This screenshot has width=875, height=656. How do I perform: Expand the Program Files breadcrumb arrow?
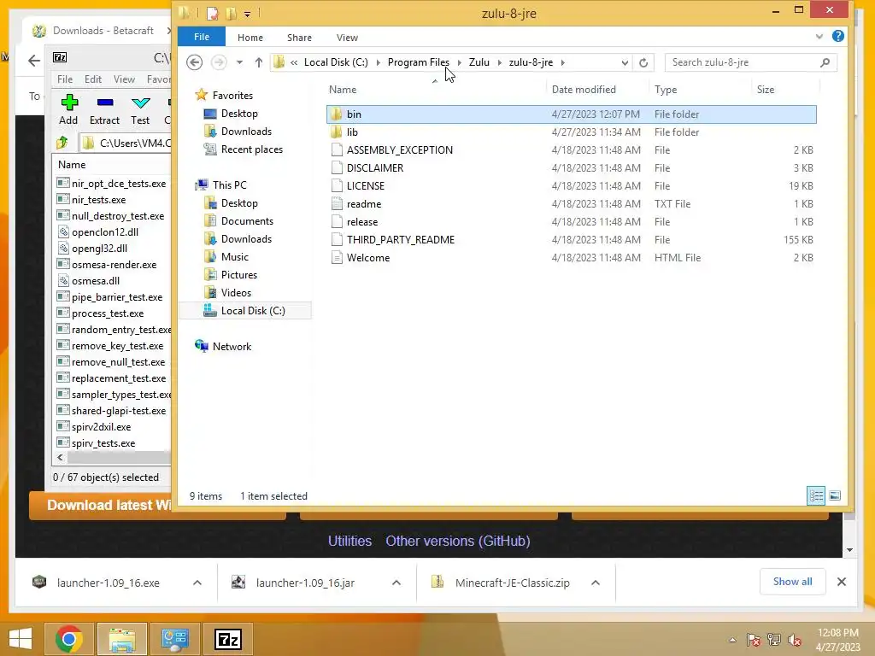click(459, 62)
